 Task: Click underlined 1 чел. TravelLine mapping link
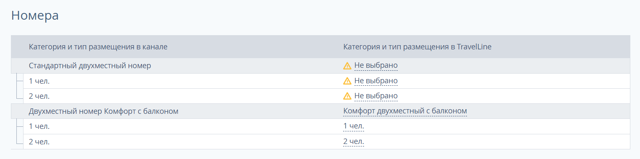coord(354,126)
